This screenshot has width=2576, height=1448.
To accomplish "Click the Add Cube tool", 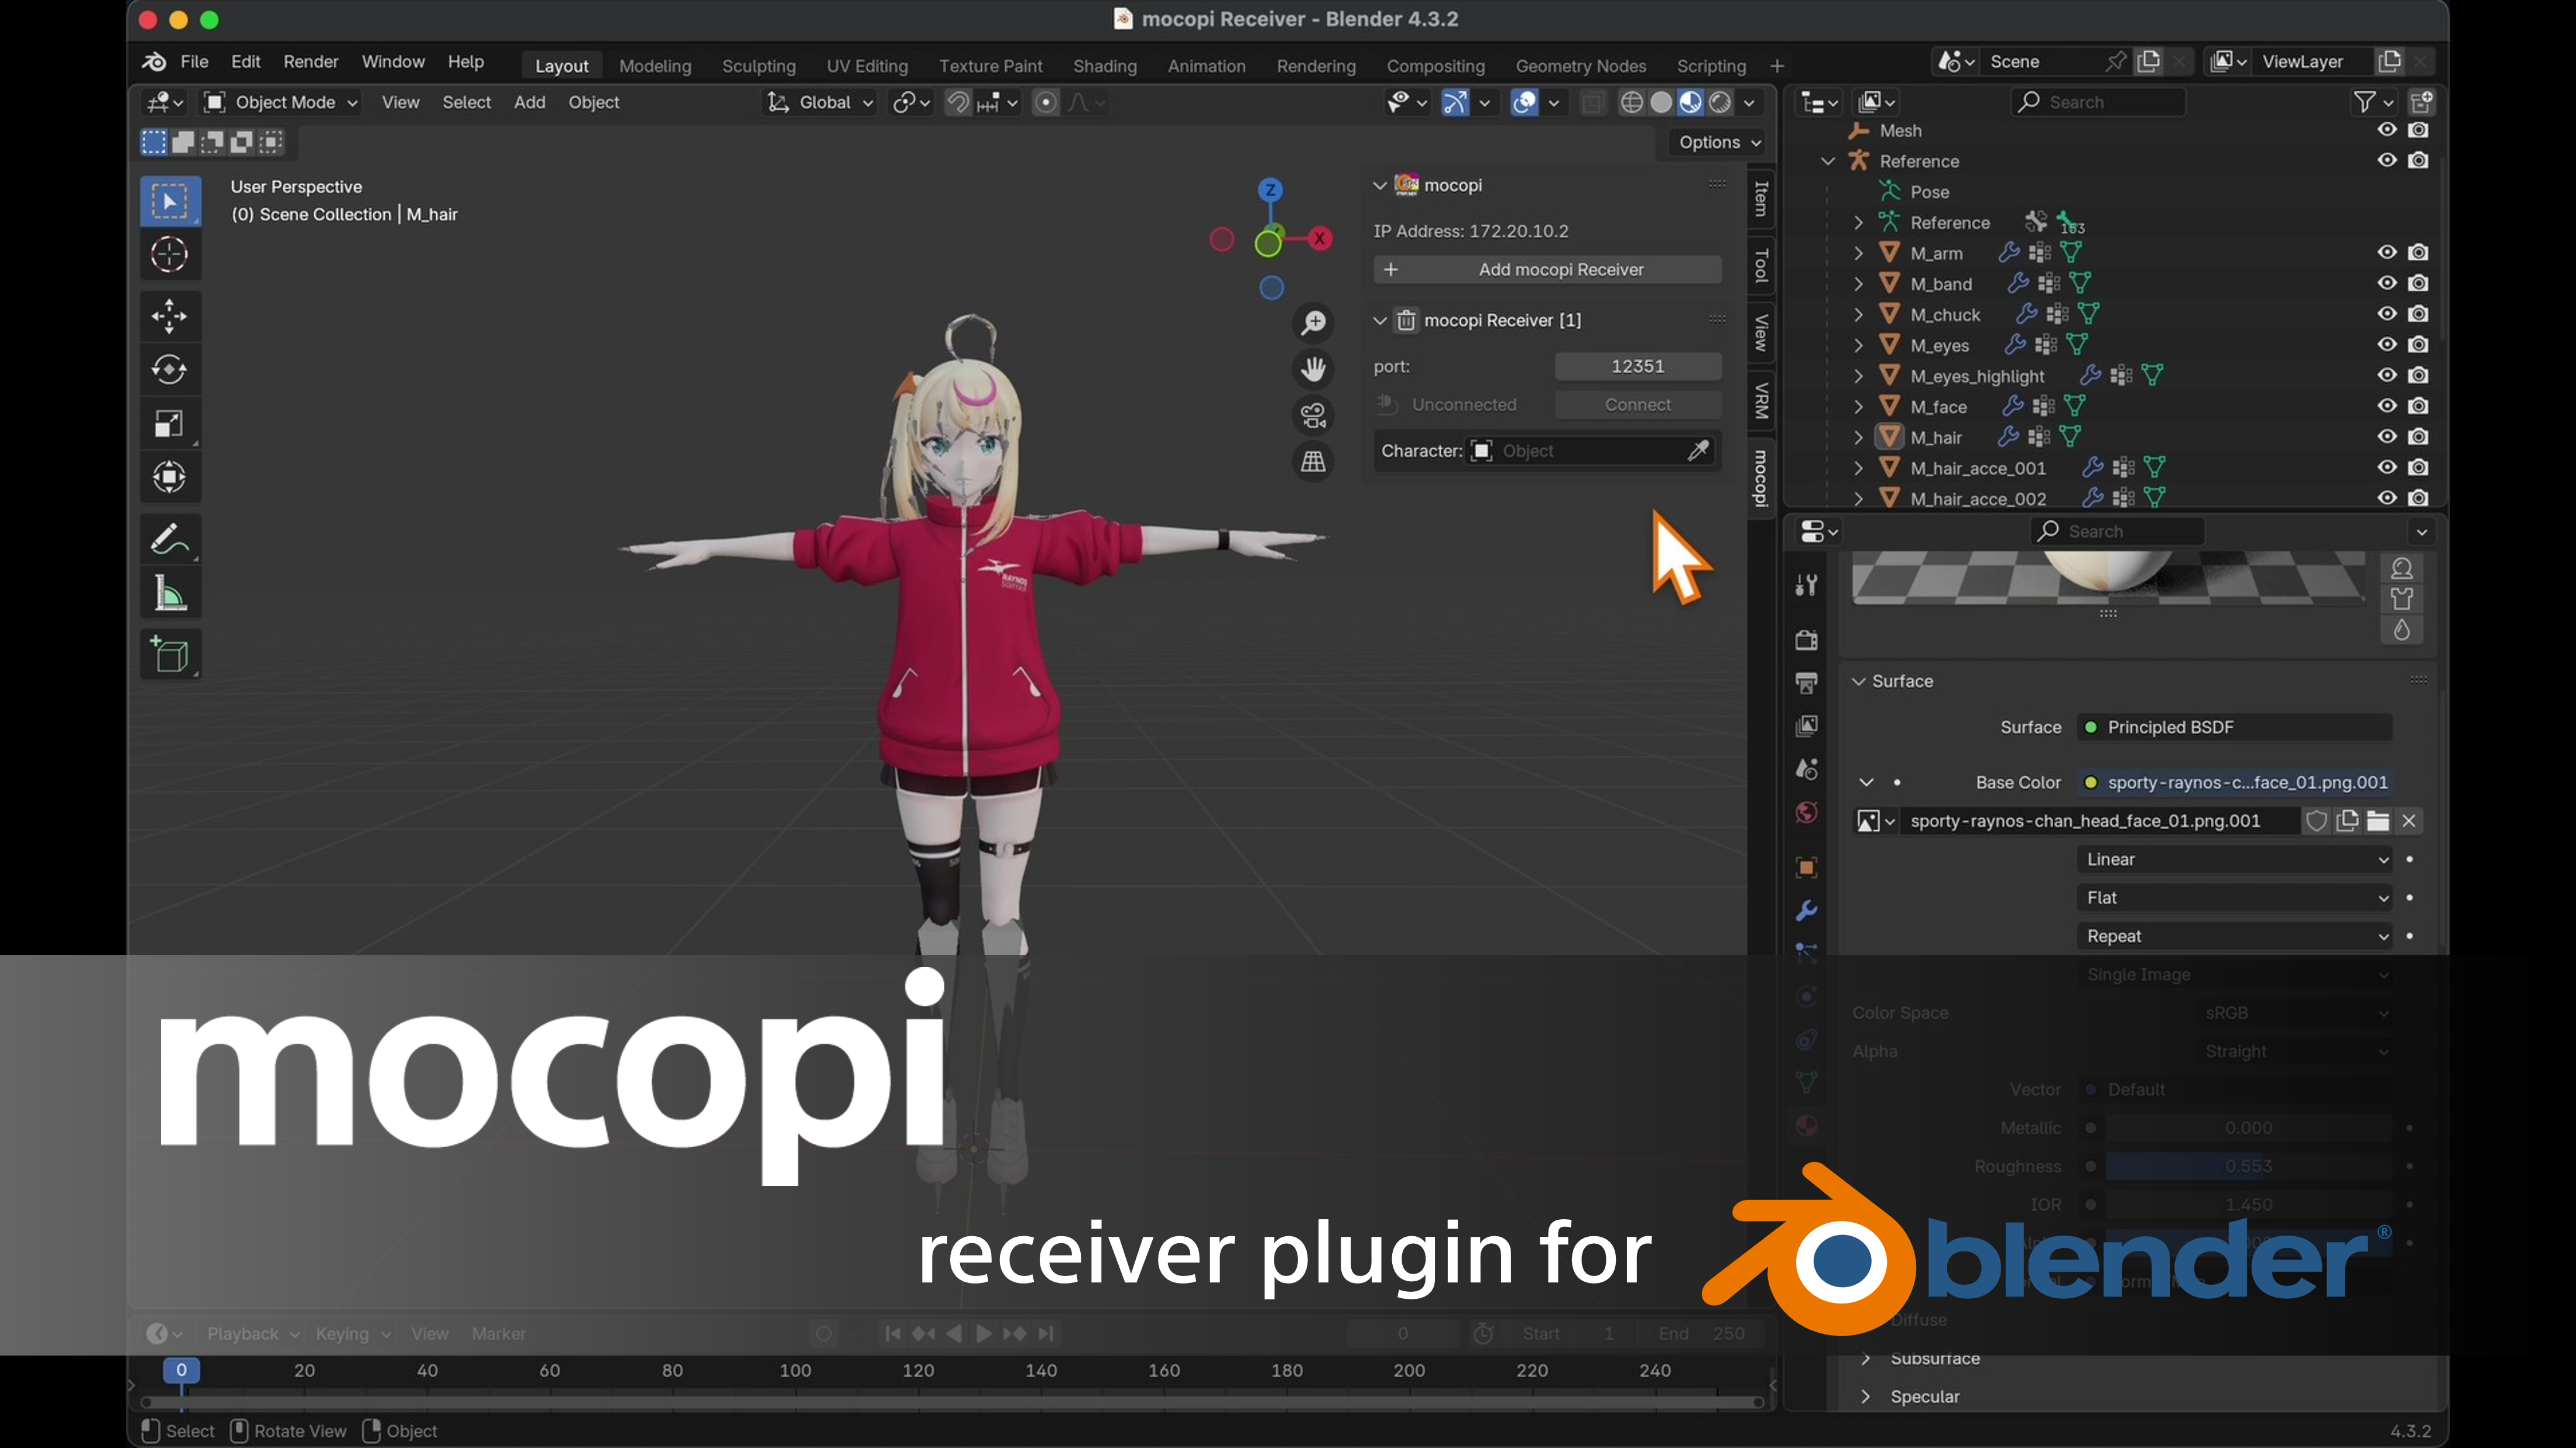I will [x=169, y=655].
